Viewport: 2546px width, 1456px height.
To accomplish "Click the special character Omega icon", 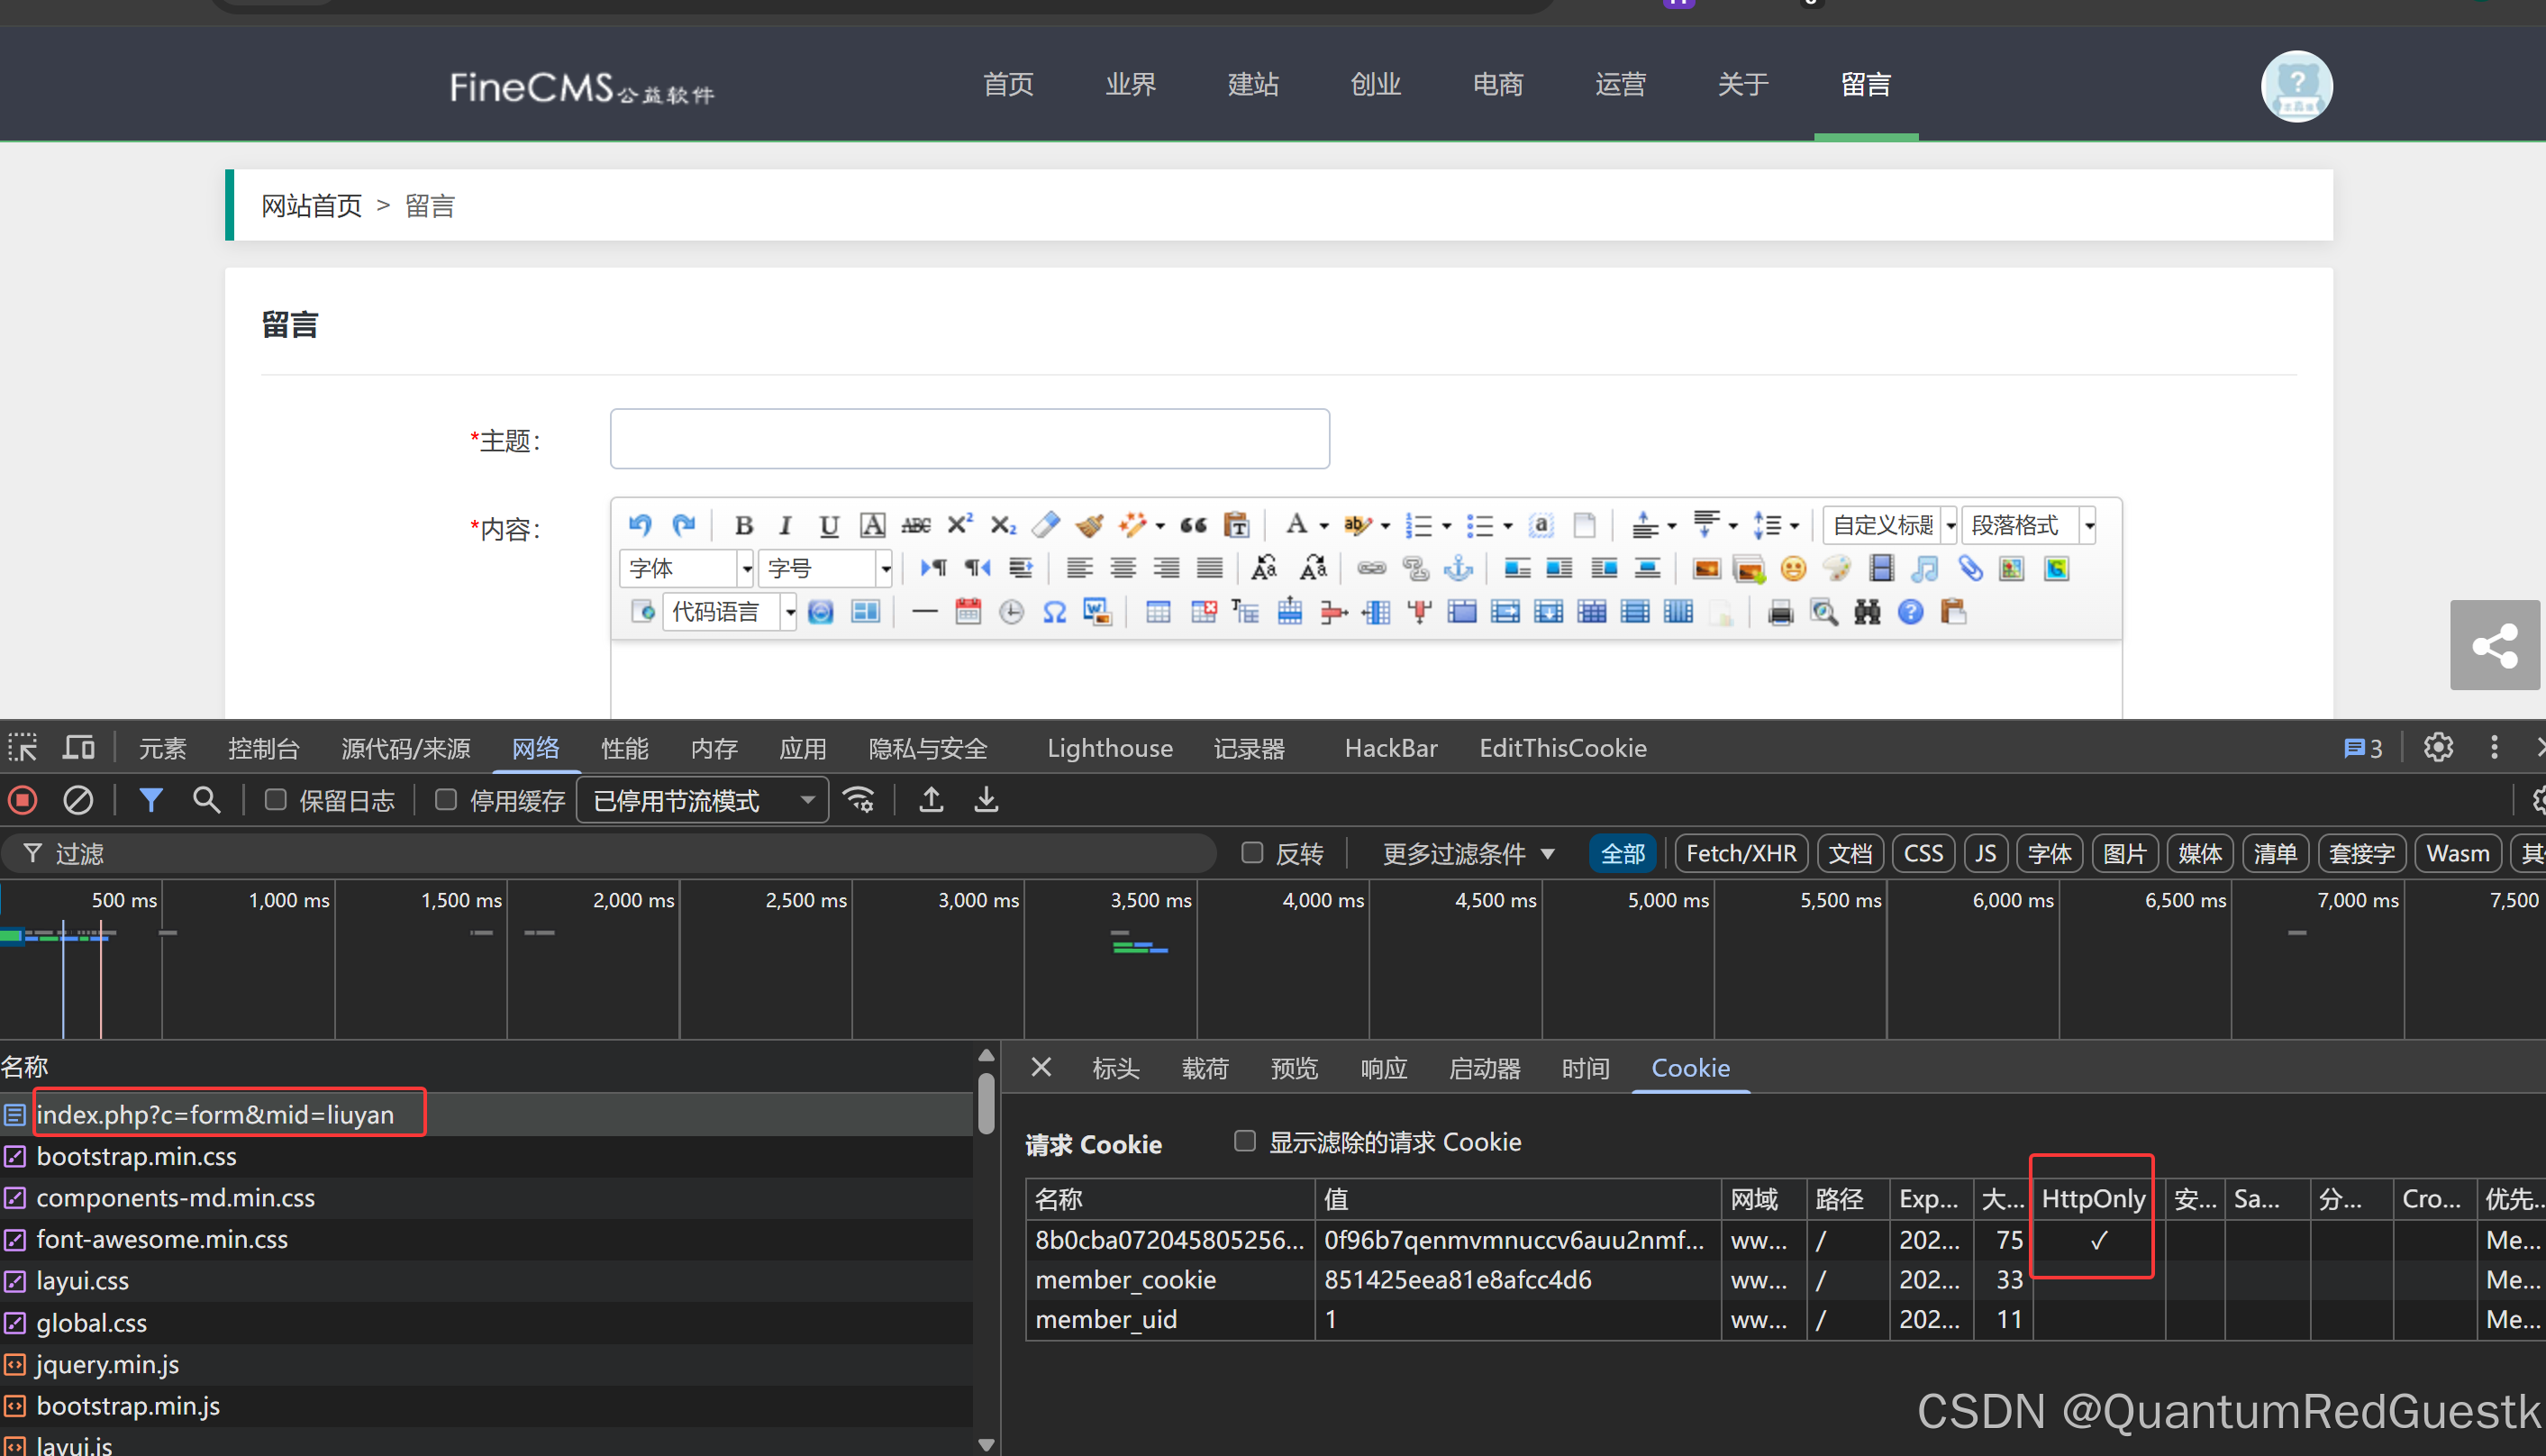I will 1053,612.
